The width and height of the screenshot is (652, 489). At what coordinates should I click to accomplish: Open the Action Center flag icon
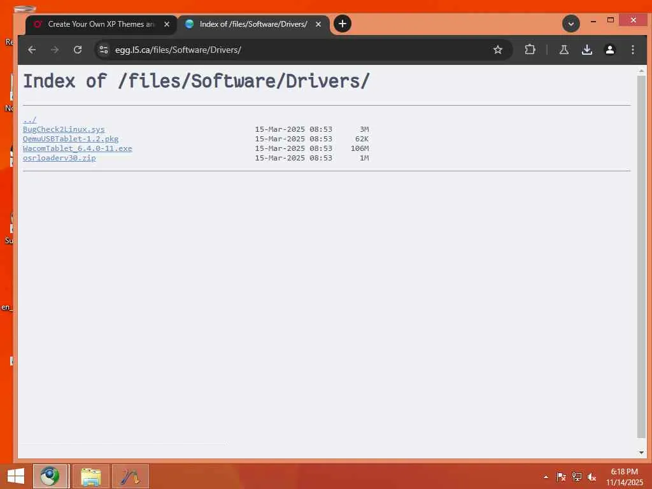561,477
